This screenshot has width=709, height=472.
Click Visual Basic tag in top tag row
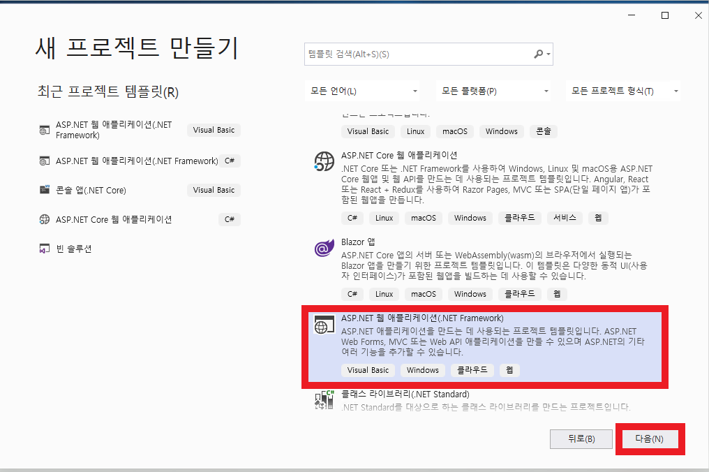click(368, 131)
